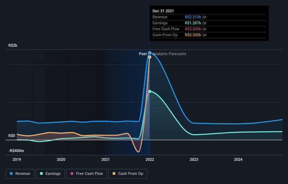Click the R$2.200b free cash flow value
Screen dimensions: 288x184
point(193,29)
